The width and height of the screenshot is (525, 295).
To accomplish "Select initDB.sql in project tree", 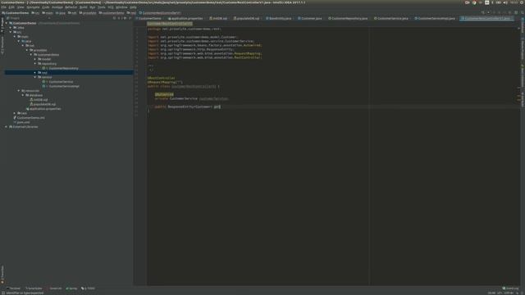I will click(40, 100).
